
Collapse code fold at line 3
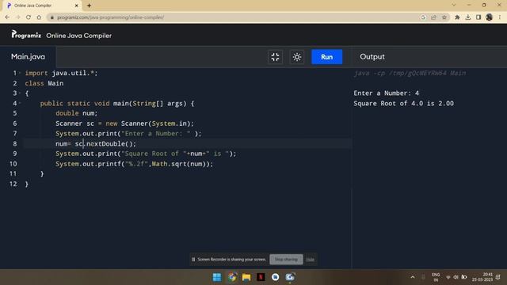tap(20, 93)
